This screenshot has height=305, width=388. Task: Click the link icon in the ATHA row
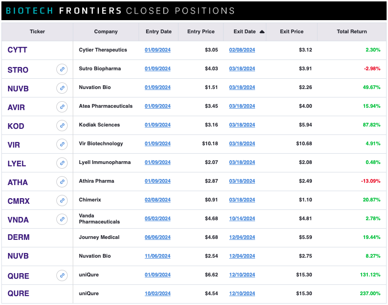coord(62,182)
